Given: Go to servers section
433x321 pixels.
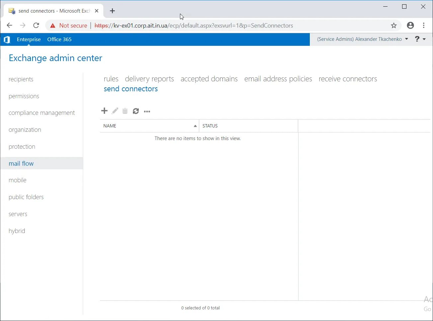Looking at the screenshot, I should (x=18, y=214).
